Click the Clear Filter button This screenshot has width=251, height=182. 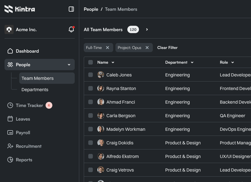coord(168,48)
